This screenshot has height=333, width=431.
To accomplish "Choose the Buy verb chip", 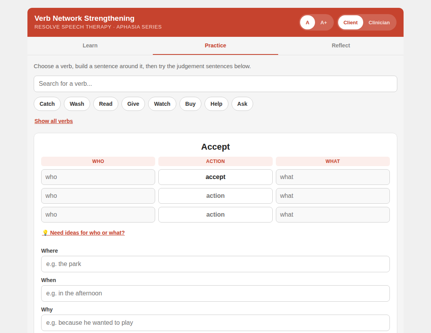I will [190, 104].
